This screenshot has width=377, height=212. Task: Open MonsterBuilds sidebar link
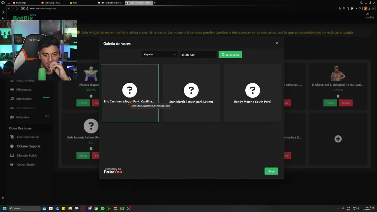tap(27, 155)
